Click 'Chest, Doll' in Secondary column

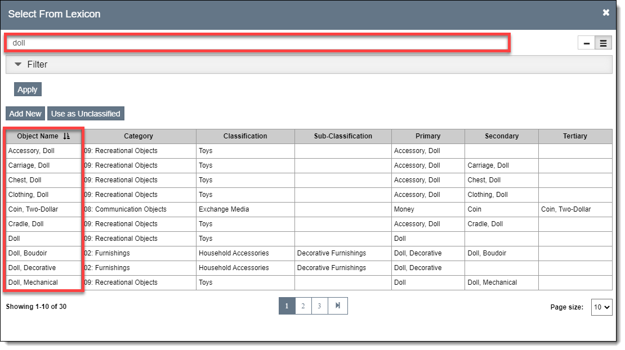pos(484,180)
